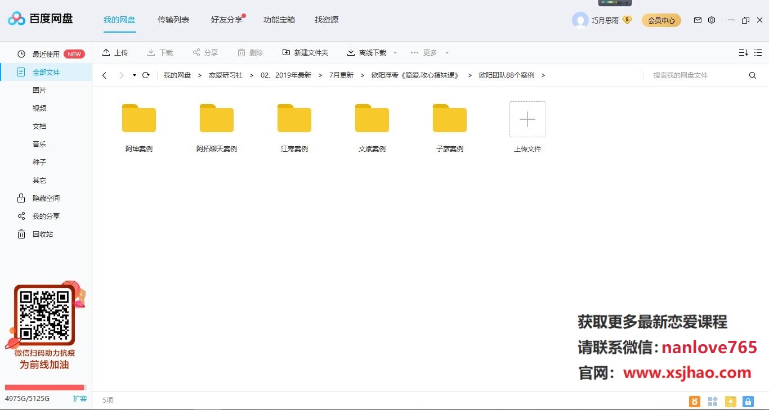Open the mail envelope icon
769x410 pixels.
pyautogui.click(x=698, y=20)
